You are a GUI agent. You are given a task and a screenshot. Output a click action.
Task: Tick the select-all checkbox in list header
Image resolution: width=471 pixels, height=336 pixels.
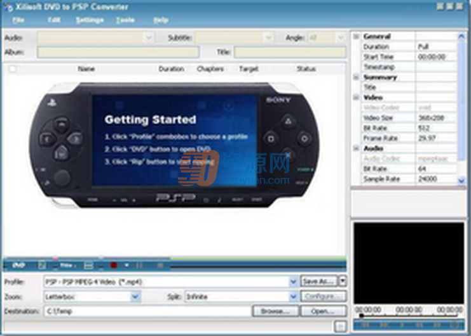tap(12, 69)
